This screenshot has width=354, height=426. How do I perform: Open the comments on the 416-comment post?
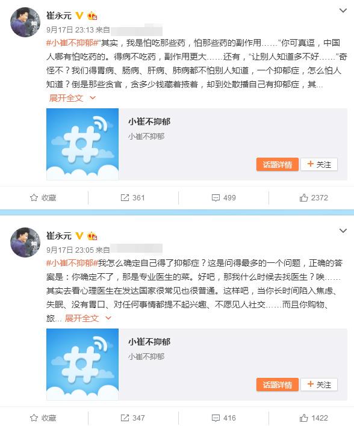click(x=224, y=418)
